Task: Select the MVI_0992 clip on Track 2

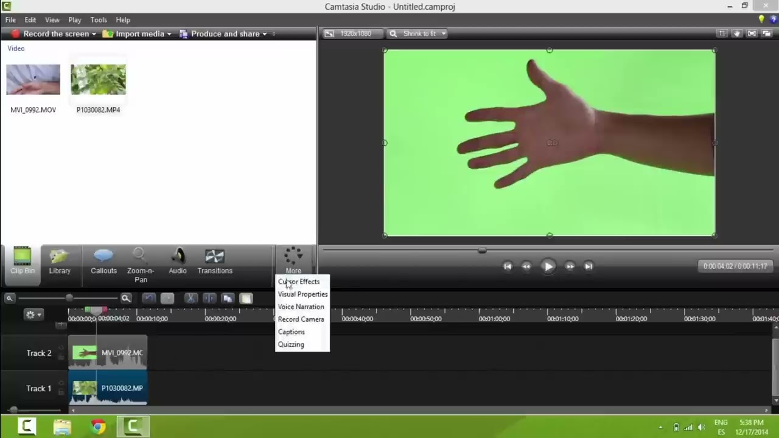Action: click(108, 353)
